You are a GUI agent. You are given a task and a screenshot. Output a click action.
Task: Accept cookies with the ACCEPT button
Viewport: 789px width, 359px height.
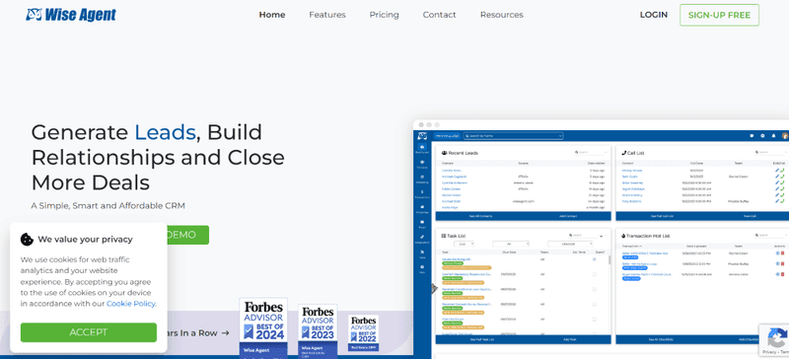[89, 332]
